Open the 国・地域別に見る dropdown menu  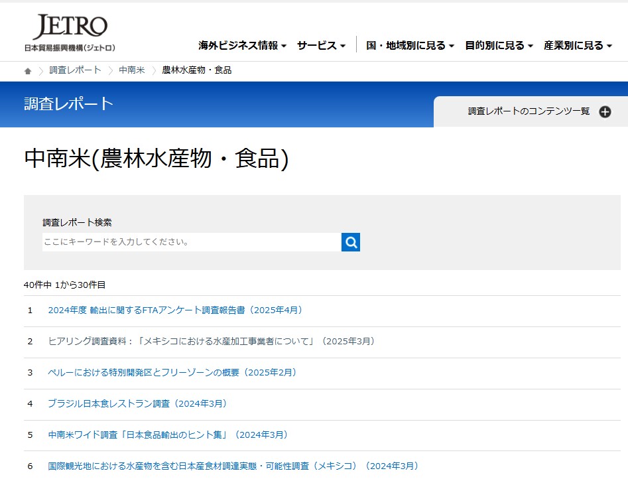[406, 46]
